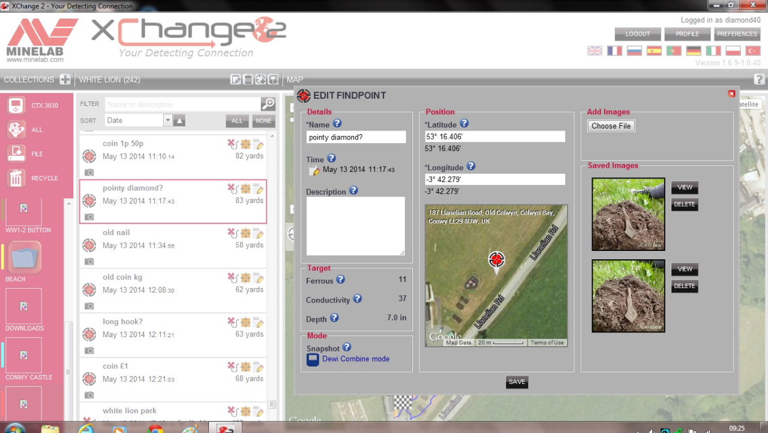Open help icon next to Latitude

point(464,123)
